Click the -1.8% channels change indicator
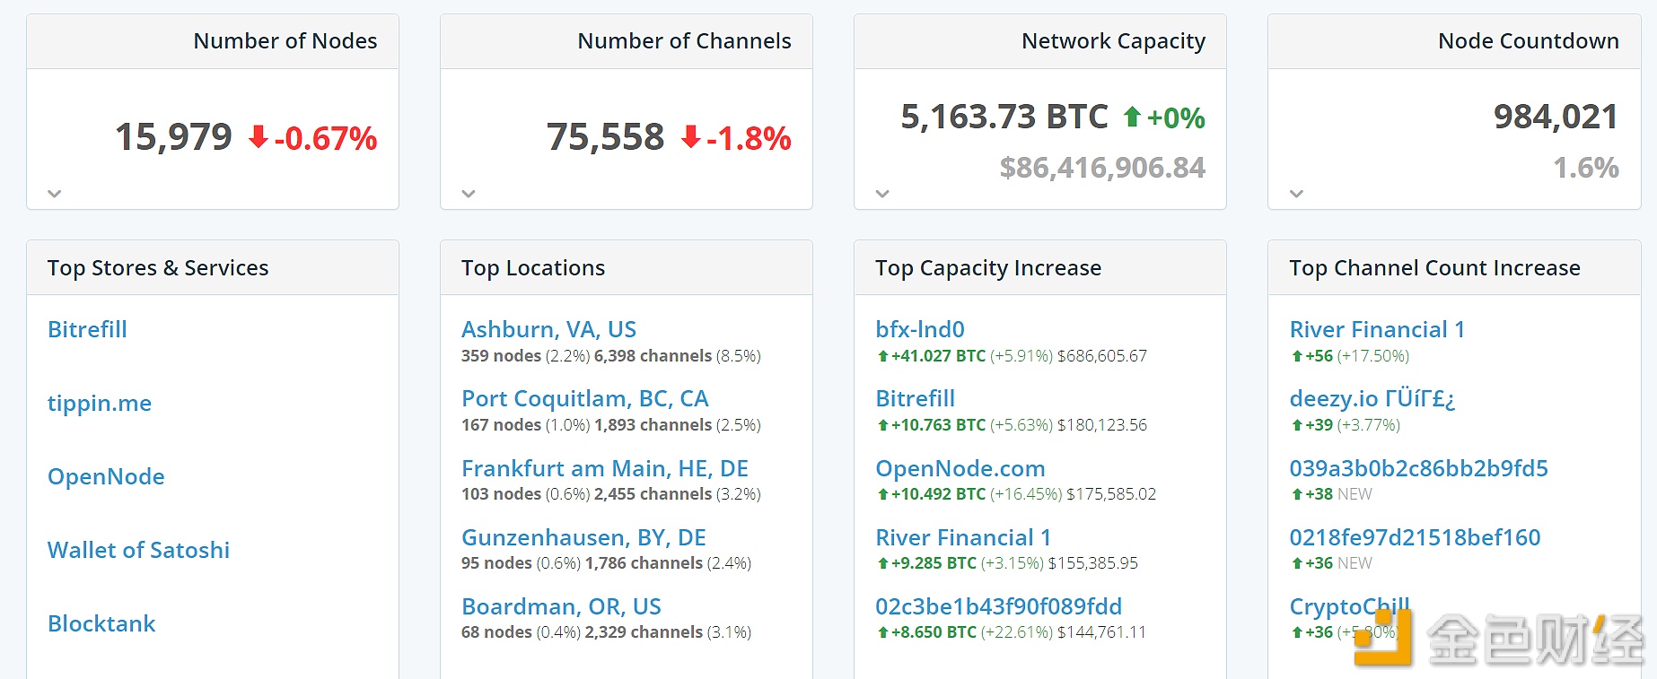The height and width of the screenshot is (679, 1657). coord(736,138)
